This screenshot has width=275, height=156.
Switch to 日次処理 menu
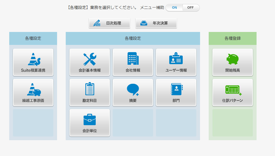110,23
